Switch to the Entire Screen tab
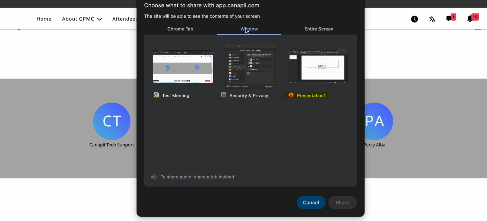The image size is (487, 221). click(x=319, y=29)
